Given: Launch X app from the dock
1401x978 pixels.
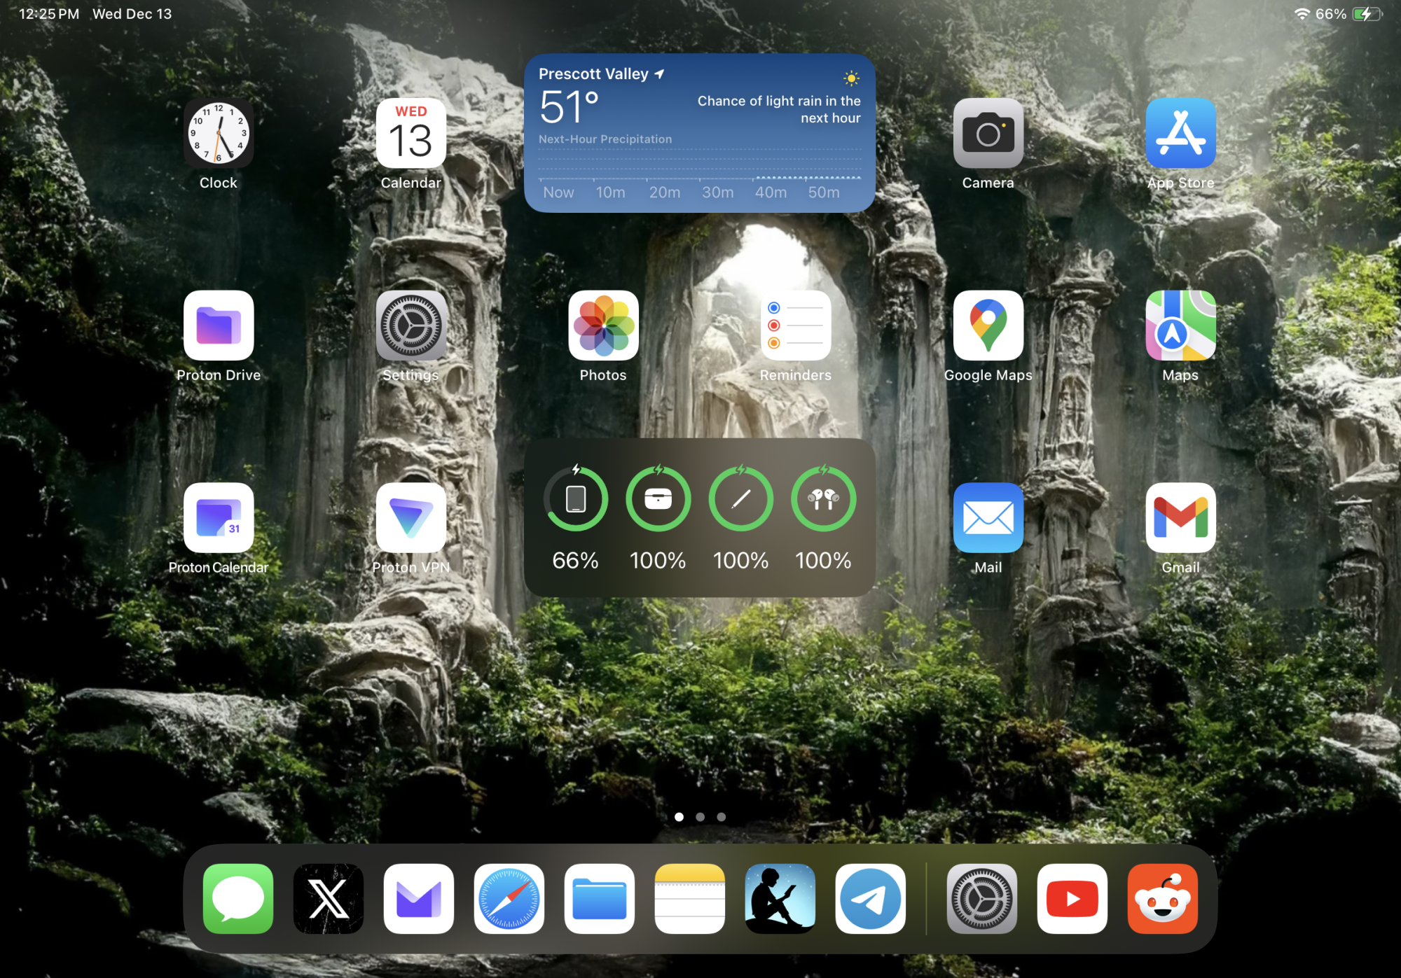Looking at the screenshot, I should point(328,898).
